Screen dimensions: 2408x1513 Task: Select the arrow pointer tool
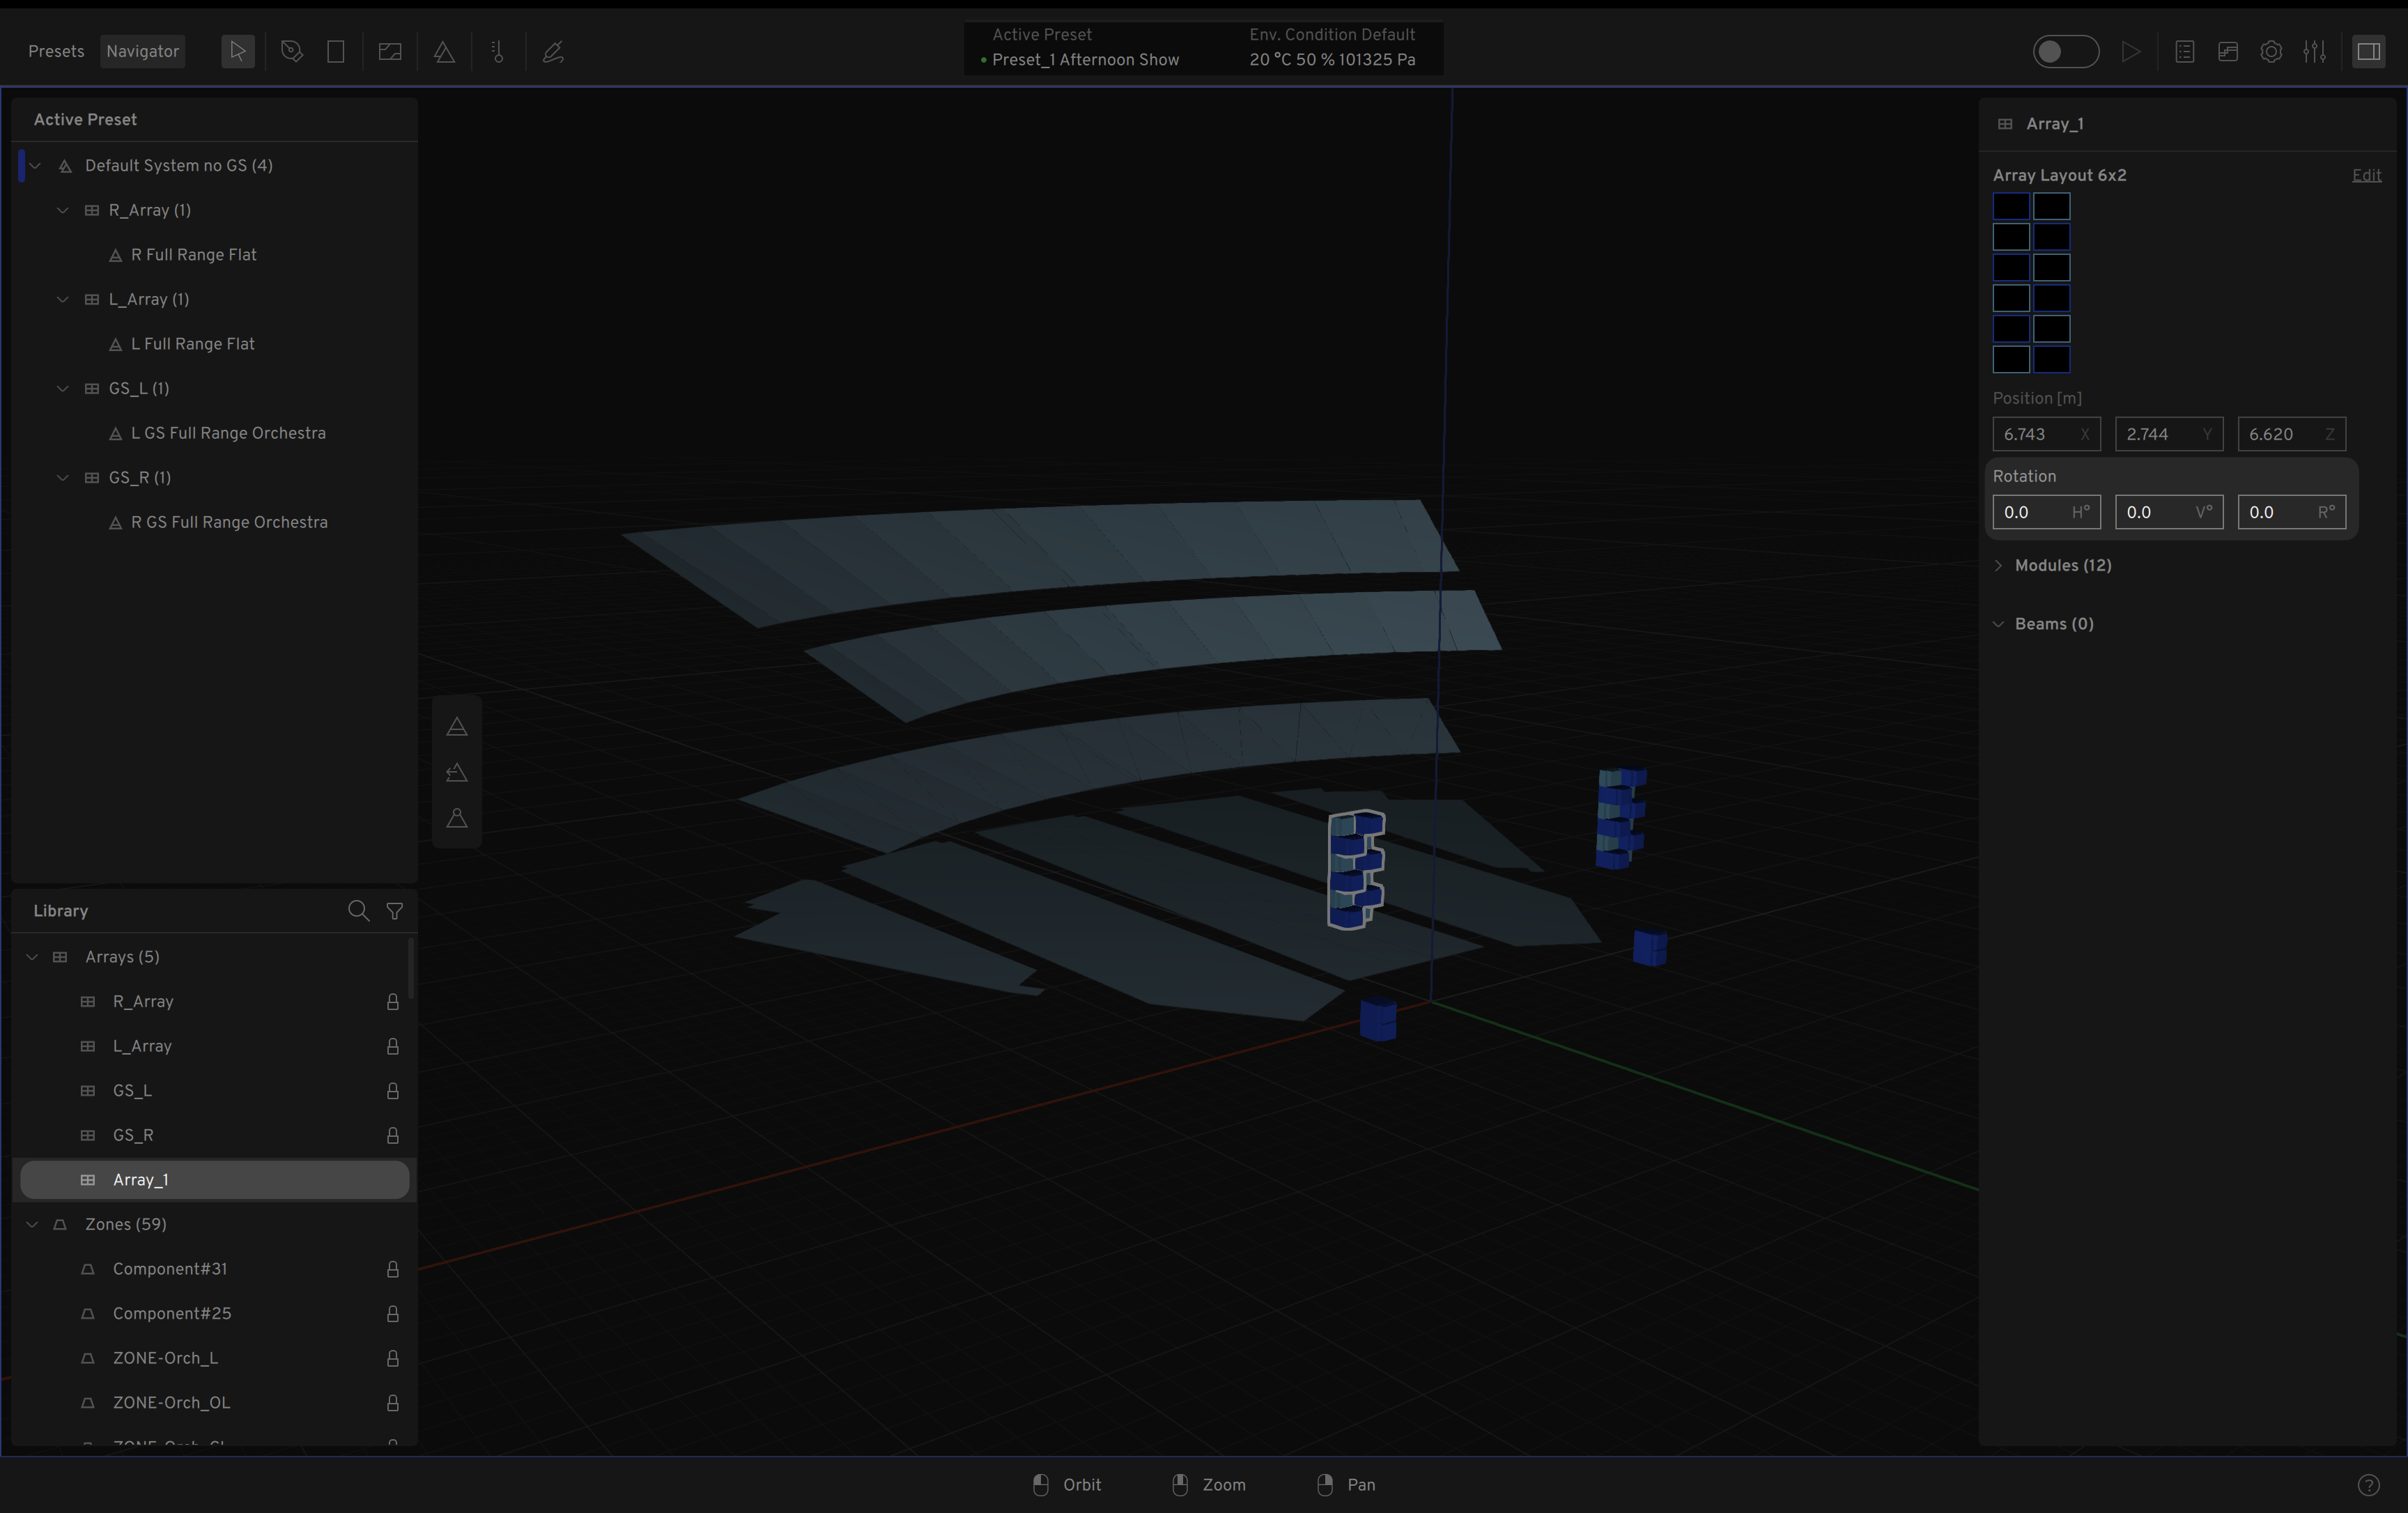[x=237, y=51]
